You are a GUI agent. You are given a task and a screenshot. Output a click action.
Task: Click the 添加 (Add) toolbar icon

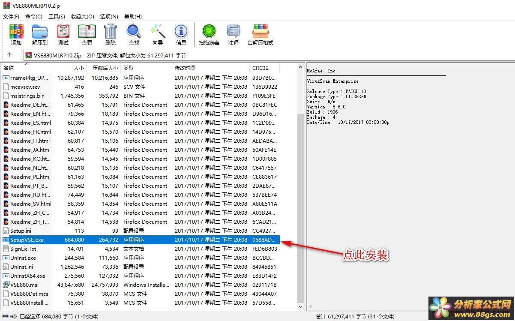[x=16, y=31]
